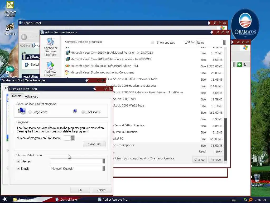Click the 7:55 AM taskbar clock

260,200
